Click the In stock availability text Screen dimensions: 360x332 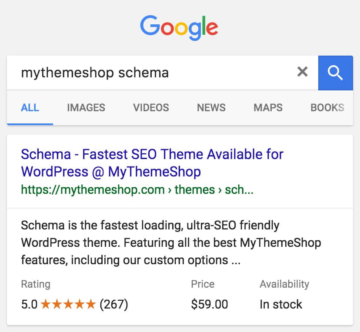pos(281,305)
